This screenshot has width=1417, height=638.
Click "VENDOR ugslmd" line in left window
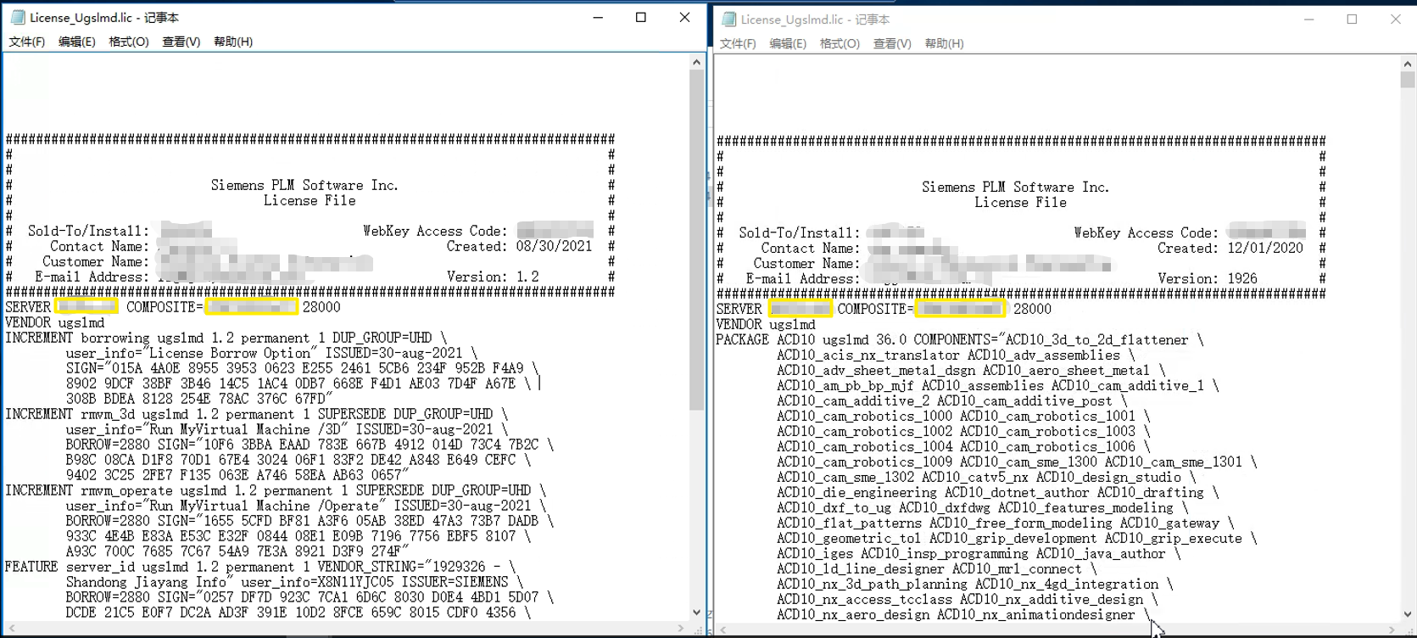coord(55,322)
